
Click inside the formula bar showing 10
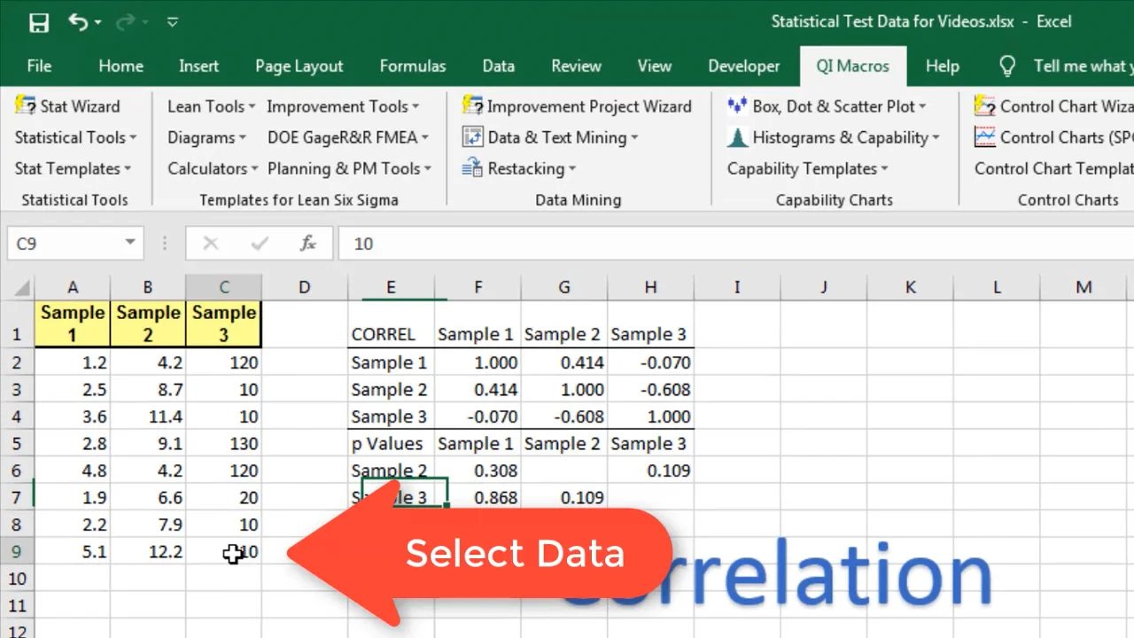[735, 244]
